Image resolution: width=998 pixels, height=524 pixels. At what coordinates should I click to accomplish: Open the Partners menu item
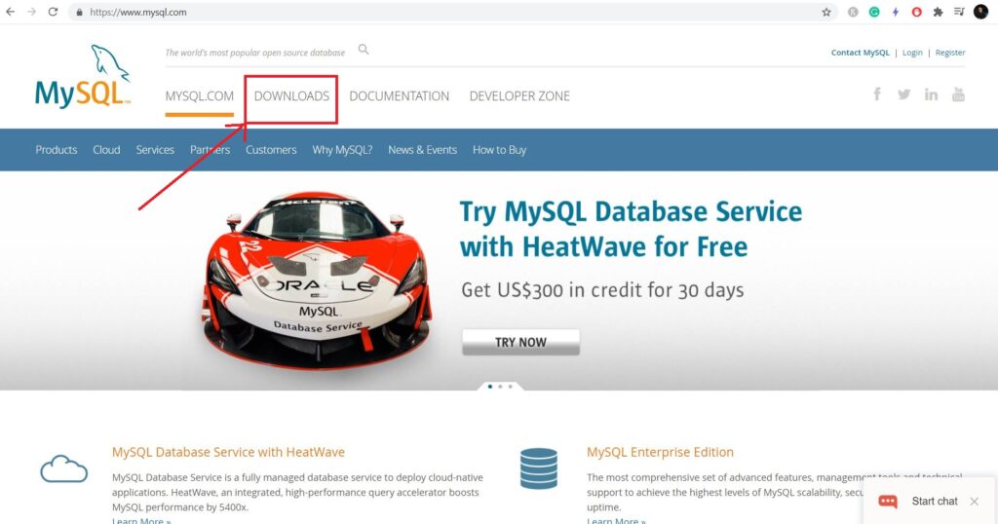click(x=211, y=149)
